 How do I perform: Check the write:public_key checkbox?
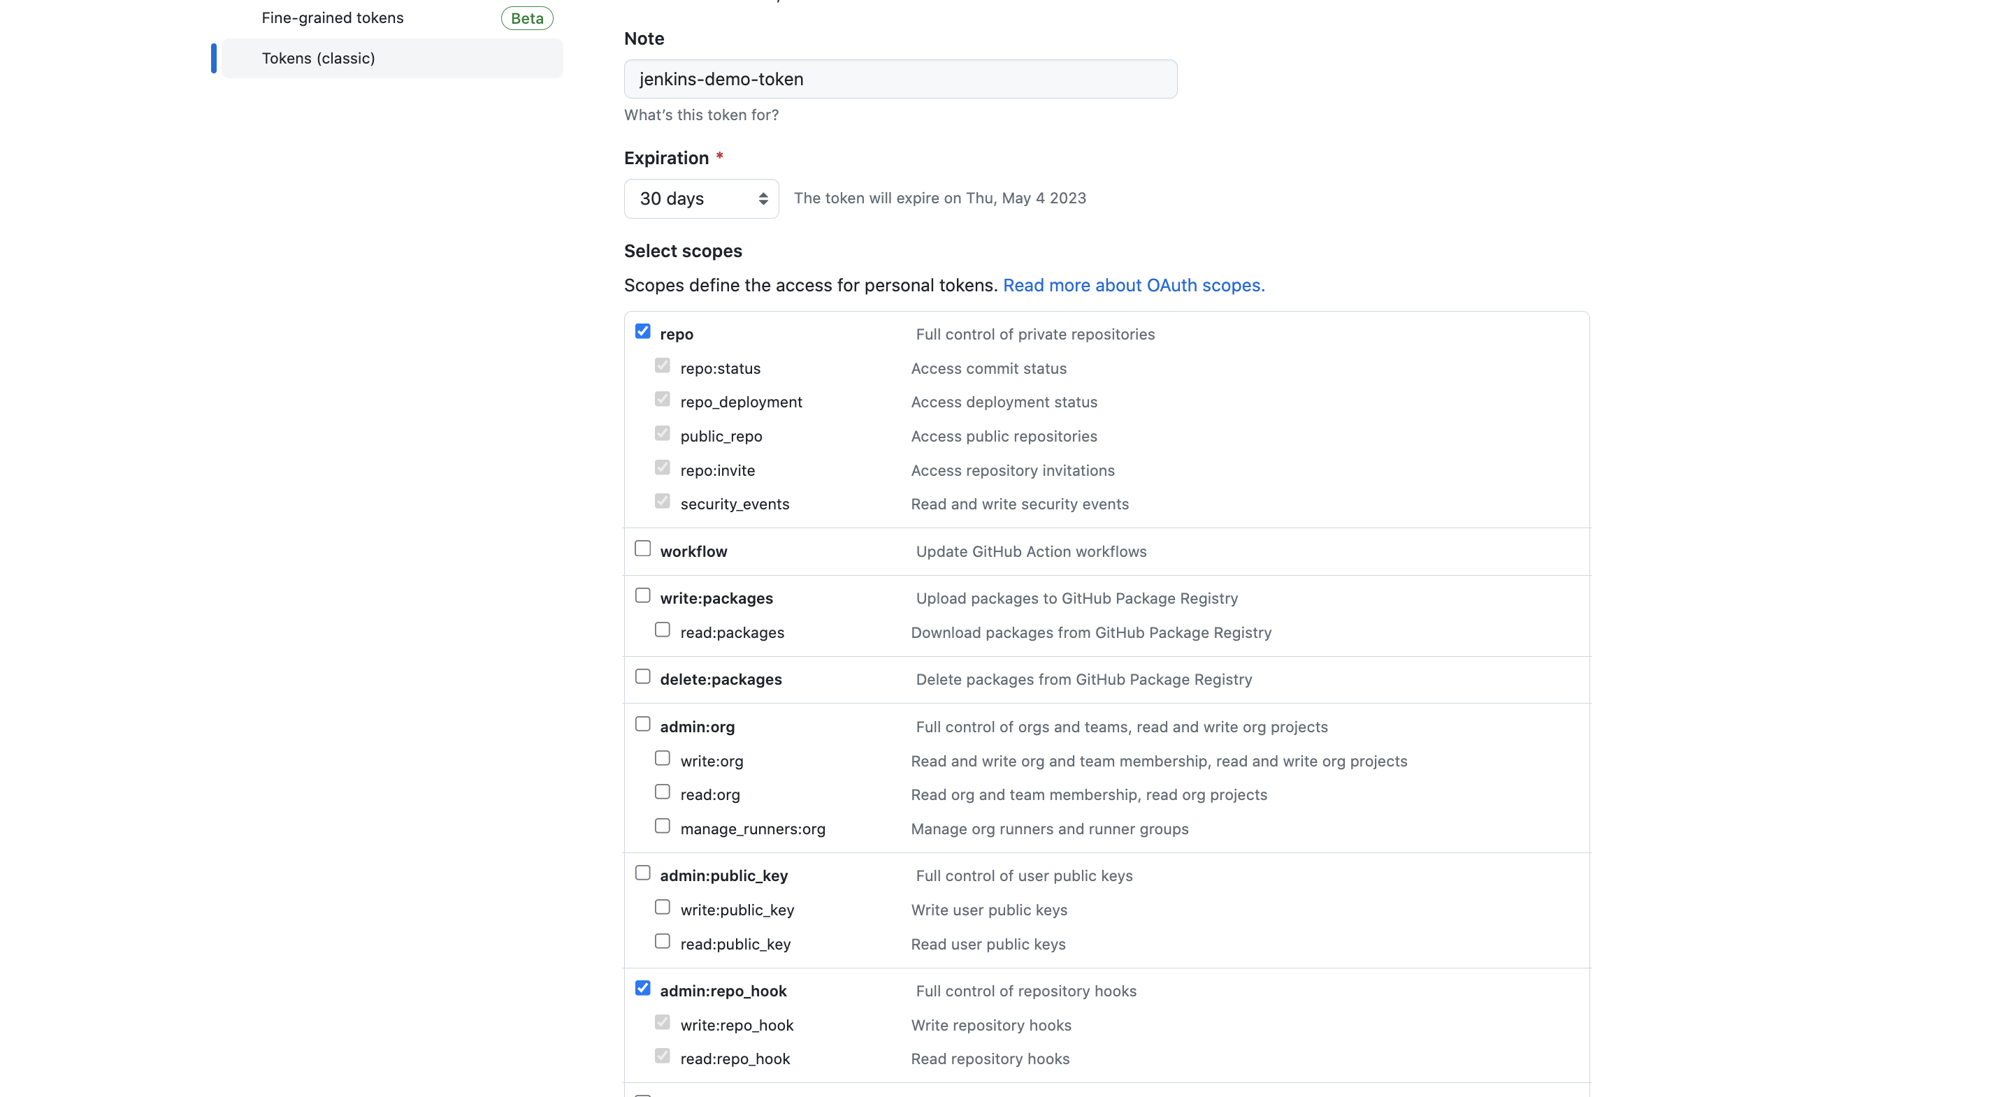(663, 907)
